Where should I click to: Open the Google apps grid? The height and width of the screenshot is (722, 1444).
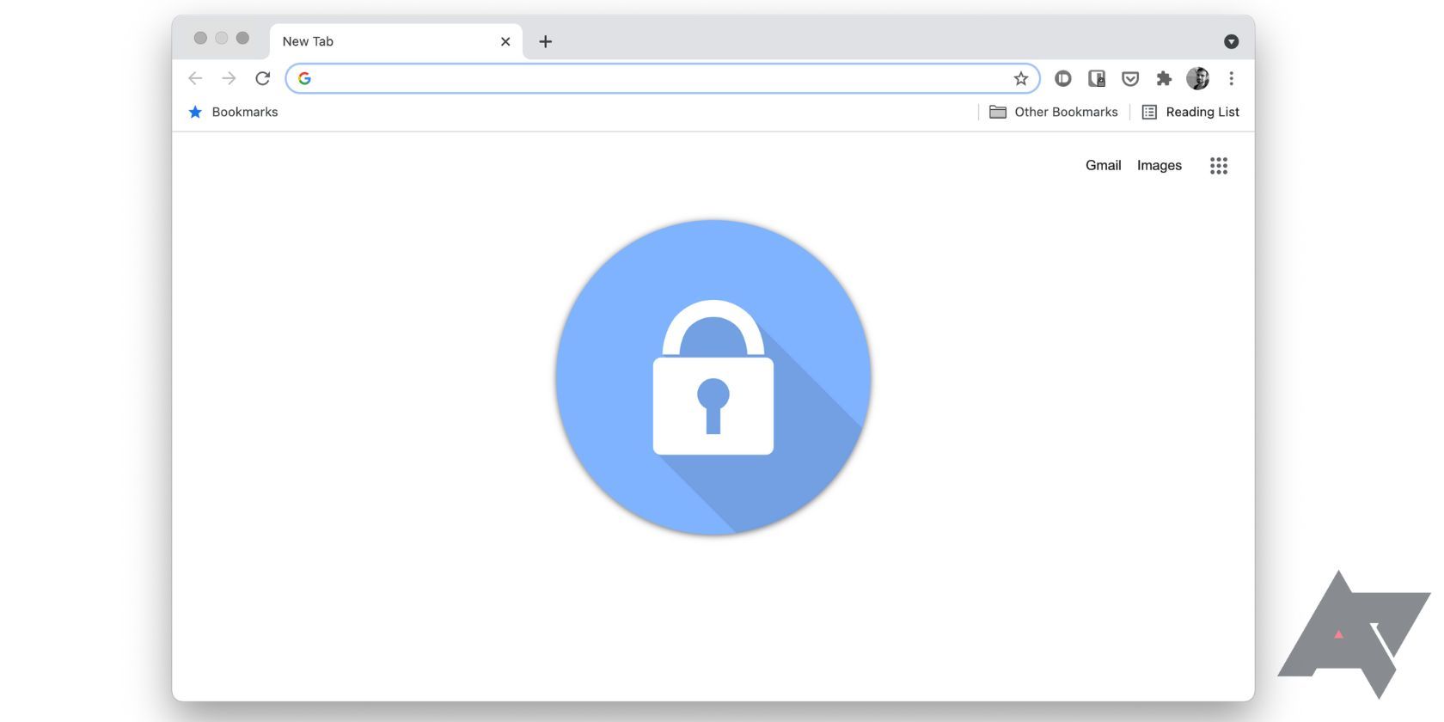pyautogui.click(x=1219, y=166)
